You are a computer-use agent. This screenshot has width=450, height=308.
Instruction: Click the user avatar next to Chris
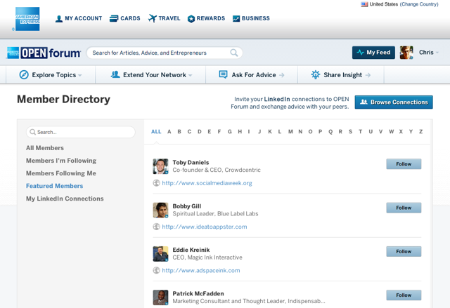click(406, 53)
